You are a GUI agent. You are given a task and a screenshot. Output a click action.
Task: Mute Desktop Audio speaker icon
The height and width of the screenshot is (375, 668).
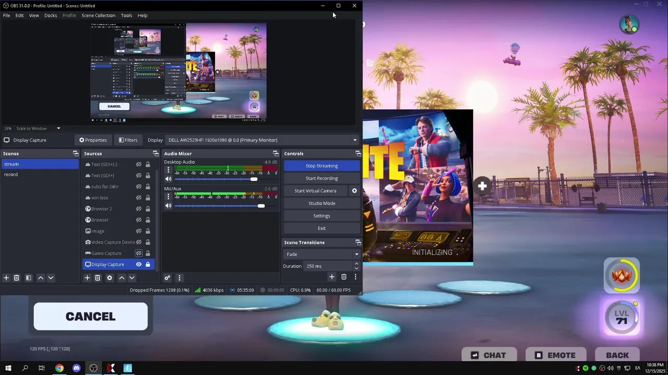[x=168, y=179]
